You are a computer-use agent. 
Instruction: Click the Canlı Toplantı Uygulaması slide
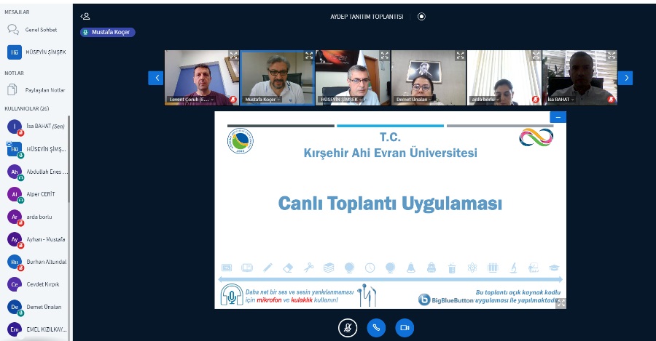pyautogui.click(x=391, y=210)
